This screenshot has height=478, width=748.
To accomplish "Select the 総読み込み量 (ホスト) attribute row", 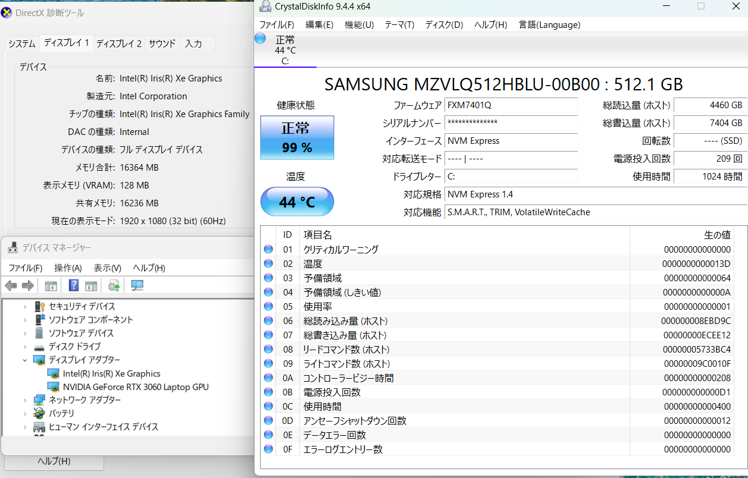I will pos(497,321).
